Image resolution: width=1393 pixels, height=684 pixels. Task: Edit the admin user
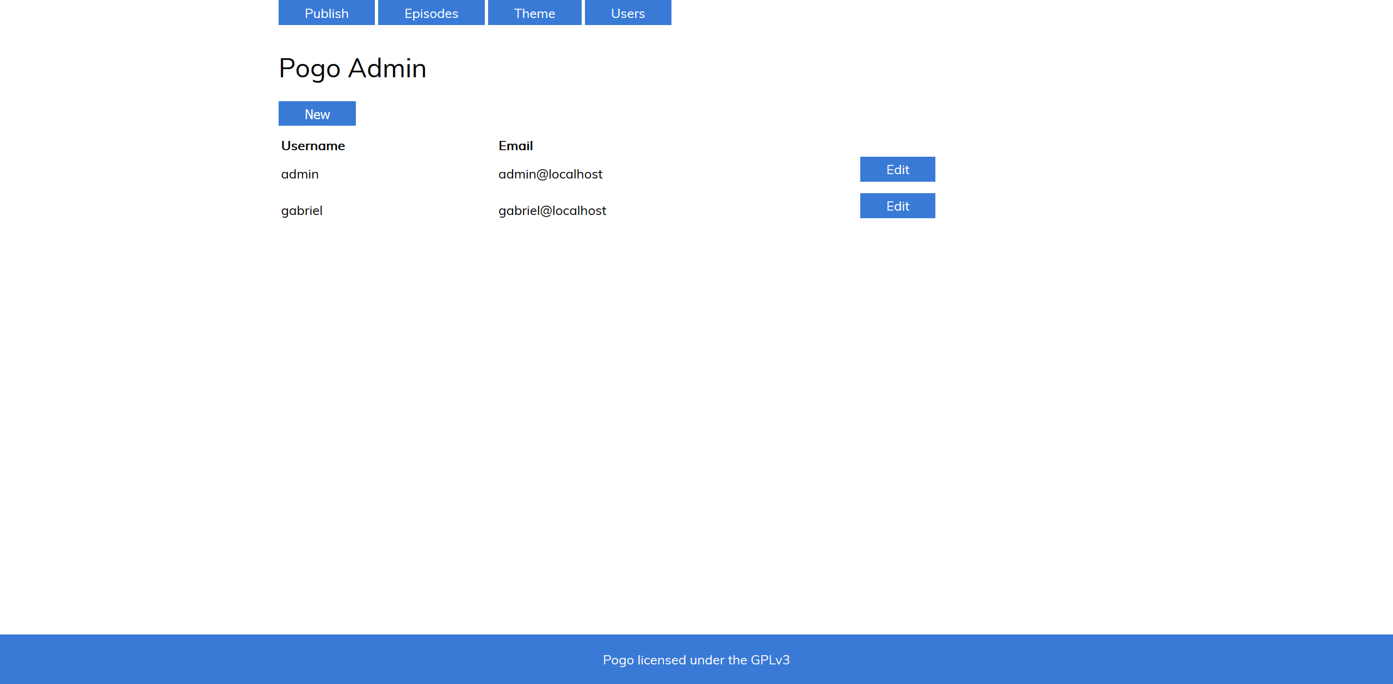pyautogui.click(x=897, y=169)
